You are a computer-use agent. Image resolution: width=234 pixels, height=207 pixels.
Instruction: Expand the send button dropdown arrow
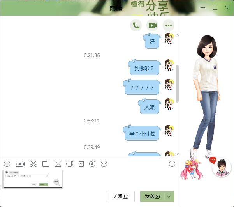tap(169, 196)
